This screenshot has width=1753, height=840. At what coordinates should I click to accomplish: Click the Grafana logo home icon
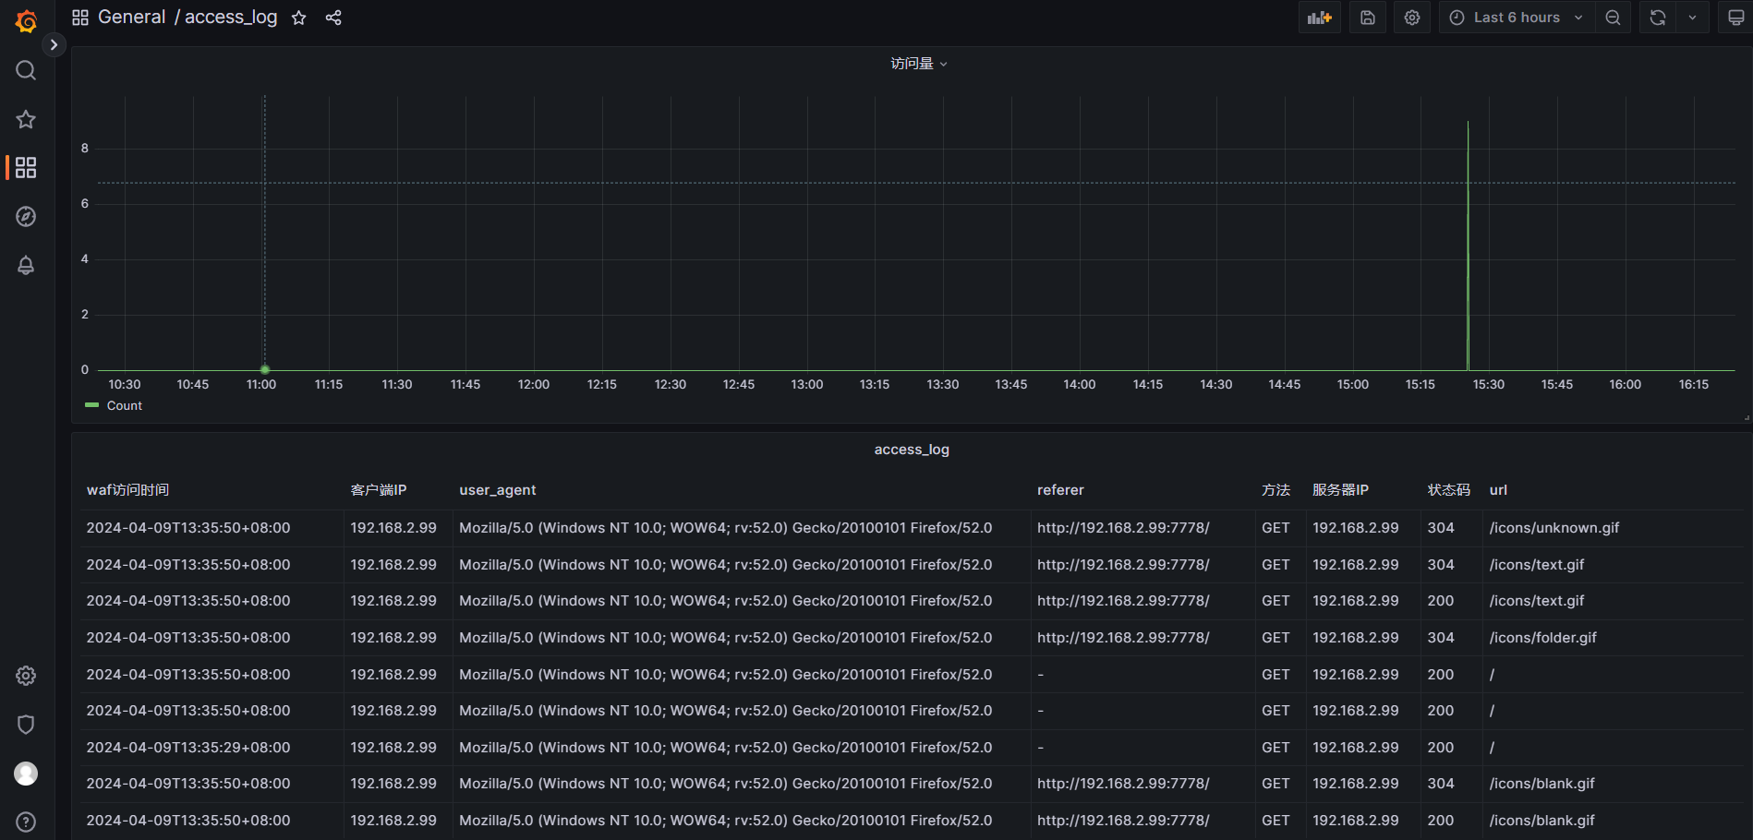click(x=26, y=20)
